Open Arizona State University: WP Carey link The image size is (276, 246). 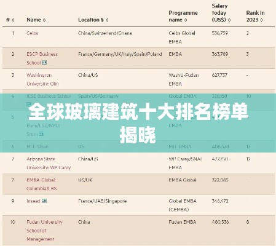coord(49,163)
